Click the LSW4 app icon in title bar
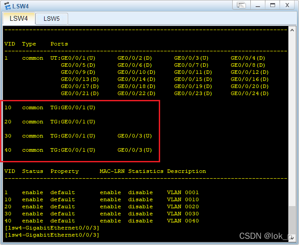This screenshot has height=245, width=299. point(8,6)
